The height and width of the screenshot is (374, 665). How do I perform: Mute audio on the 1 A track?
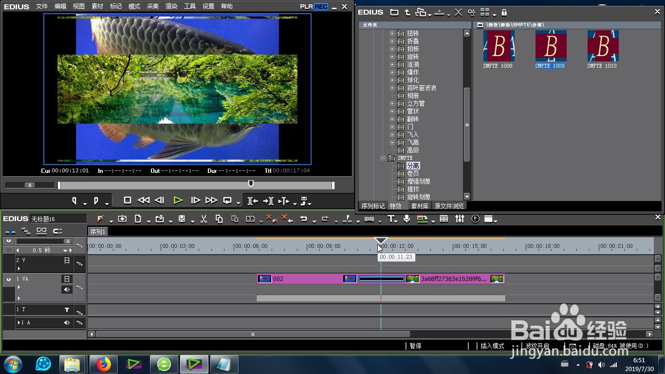point(67,323)
